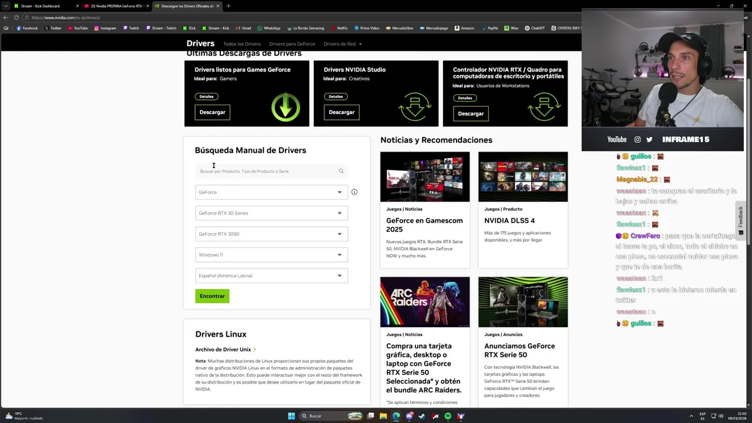752x423 pixels.
Task: Open the PayPal bookmark
Action: coord(489,28)
